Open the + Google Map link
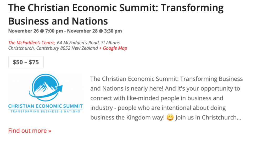 click(113, 48)
